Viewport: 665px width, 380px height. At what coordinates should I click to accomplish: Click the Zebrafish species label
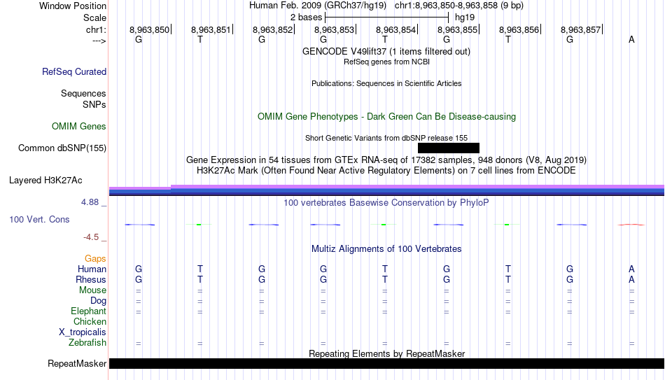[x=87, y=342]
